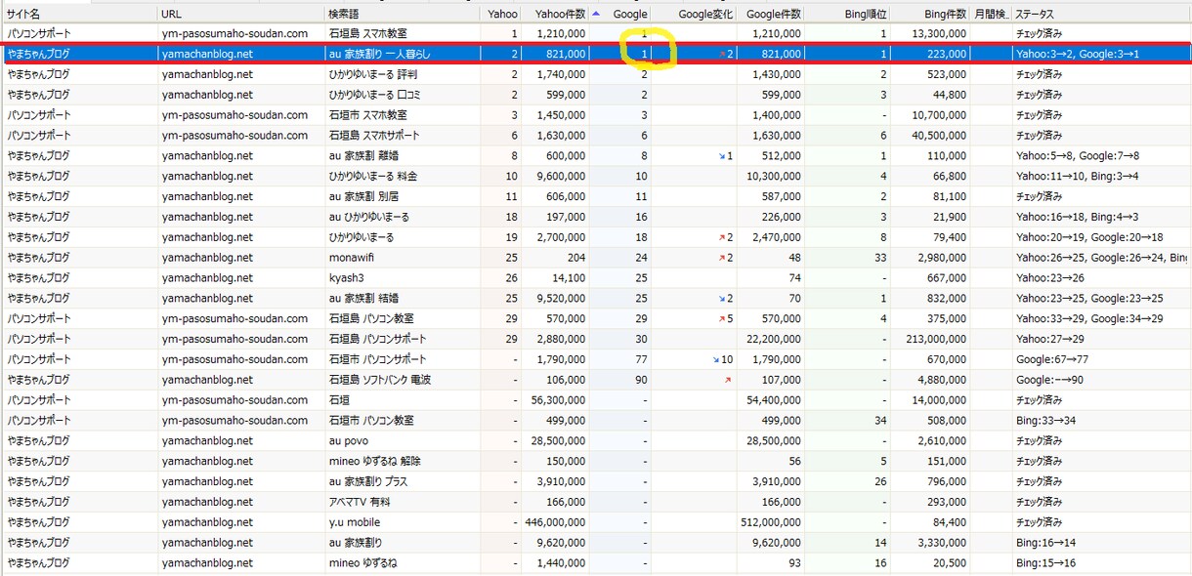Select the 石垣島 スマホ教室 keyword row
This screenshot has width=1192, height=576.
596,34
